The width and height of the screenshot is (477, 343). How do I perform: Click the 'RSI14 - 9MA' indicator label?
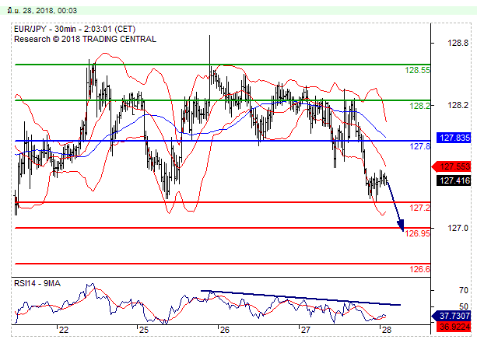[37, 283]
